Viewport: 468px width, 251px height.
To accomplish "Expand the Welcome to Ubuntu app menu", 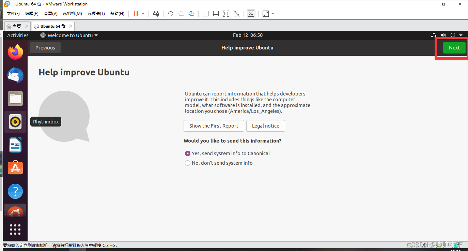I will [x=69, y=35].
